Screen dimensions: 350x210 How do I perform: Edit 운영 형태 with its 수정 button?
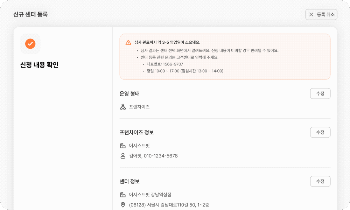point(320,93)
